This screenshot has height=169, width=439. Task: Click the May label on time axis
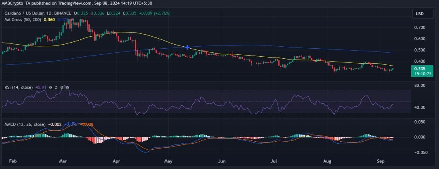(x=168, y=161)
